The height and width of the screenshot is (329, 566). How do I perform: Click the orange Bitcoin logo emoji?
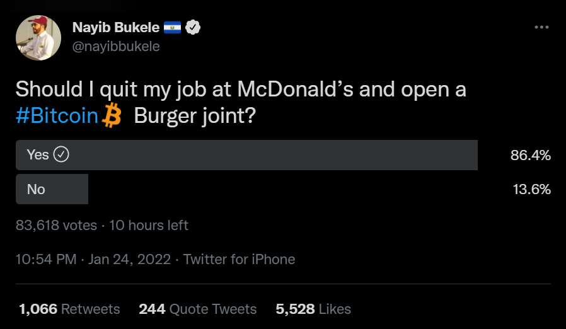[112, 117]
